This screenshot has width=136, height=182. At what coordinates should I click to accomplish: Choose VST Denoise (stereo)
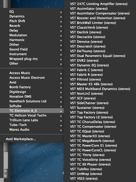pos(86,42)
